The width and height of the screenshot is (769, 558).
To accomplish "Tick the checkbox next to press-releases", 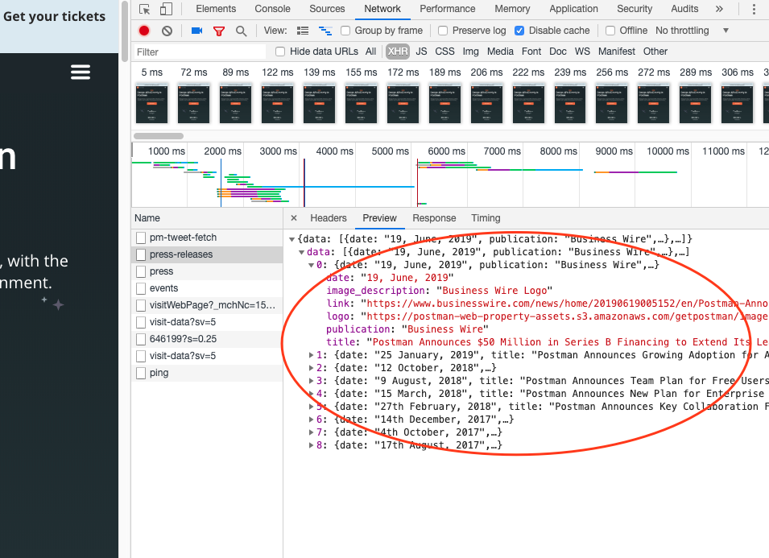I will (x=141, y=254).
